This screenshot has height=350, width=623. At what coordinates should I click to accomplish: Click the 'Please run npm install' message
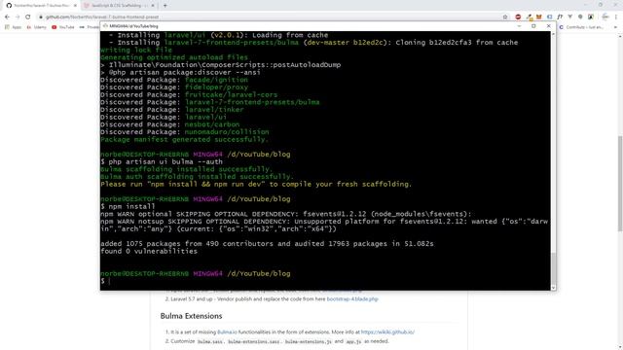click(x=256, y=184)
